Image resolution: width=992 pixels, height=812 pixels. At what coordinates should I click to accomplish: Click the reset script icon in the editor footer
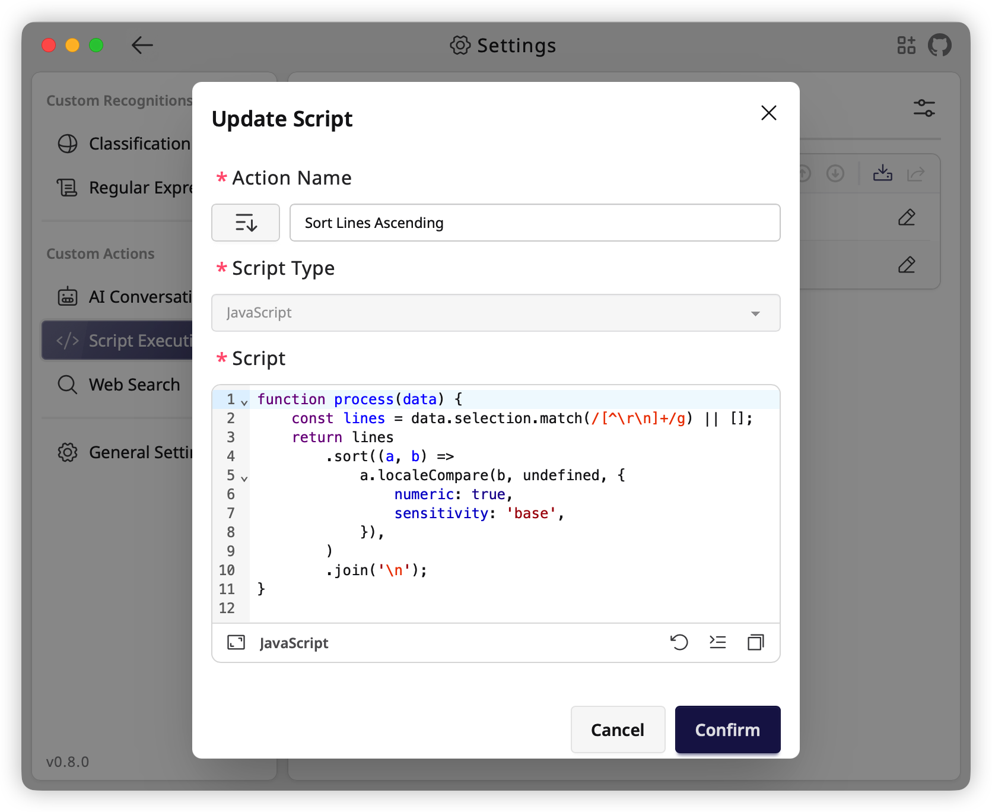[x=679, y=642]
